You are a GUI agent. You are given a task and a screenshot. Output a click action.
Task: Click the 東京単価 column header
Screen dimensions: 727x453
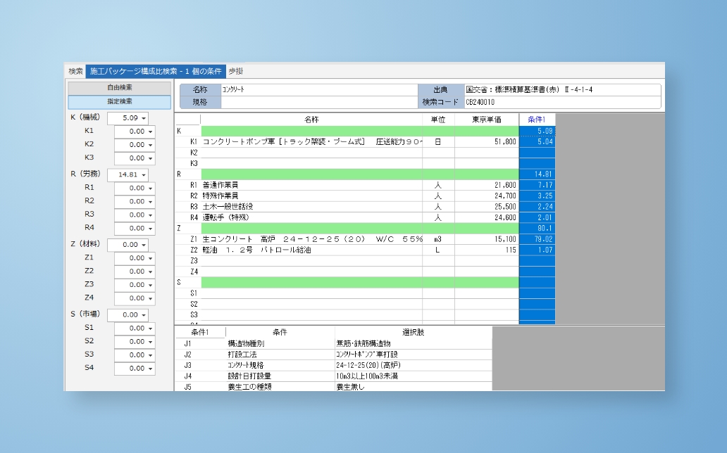click(x=486, y=120)
